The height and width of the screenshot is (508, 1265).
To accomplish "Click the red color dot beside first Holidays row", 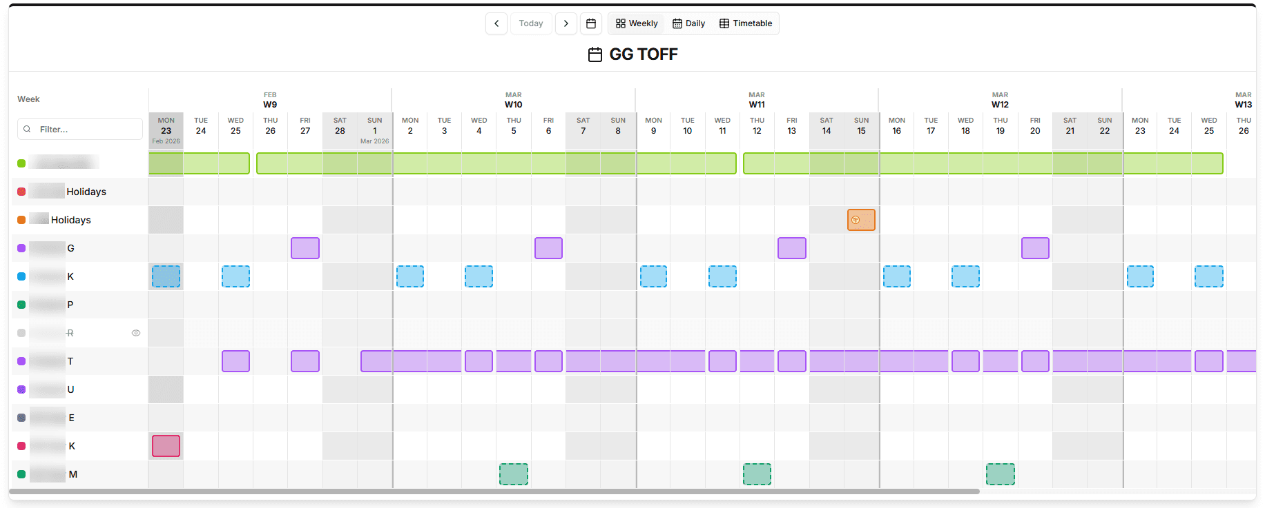I will point(21,192).
